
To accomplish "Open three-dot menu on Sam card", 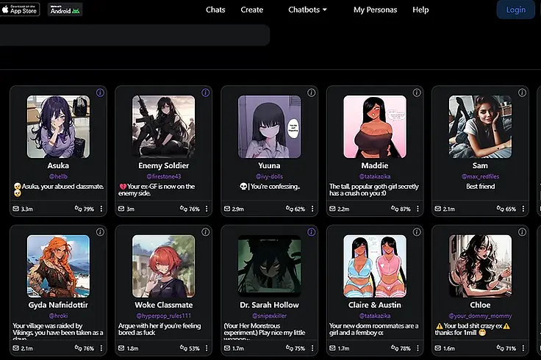I will [523, 209].
